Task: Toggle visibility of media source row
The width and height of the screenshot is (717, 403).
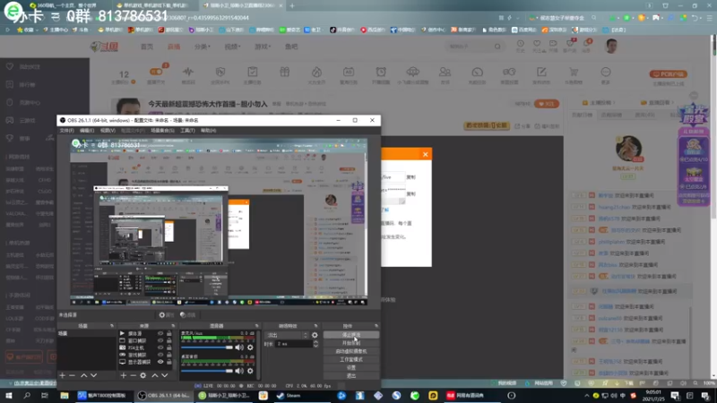Action: (160, 333)
